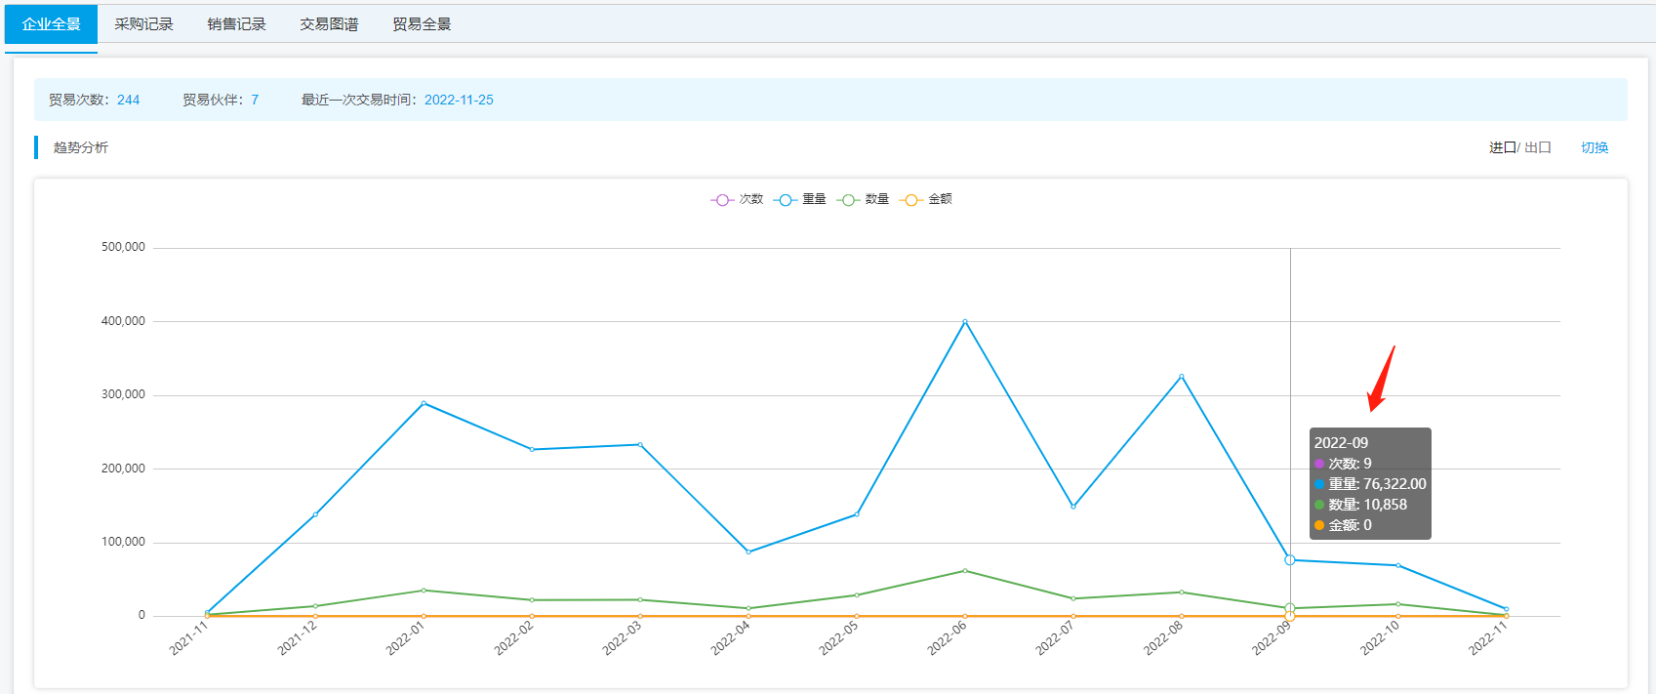Click the 重量 data point at 2022-08
Viewport: 1656px width, 694px height.
1182,376
